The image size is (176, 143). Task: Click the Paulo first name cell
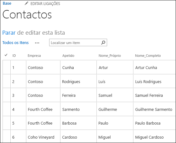(x=115, y=123)
